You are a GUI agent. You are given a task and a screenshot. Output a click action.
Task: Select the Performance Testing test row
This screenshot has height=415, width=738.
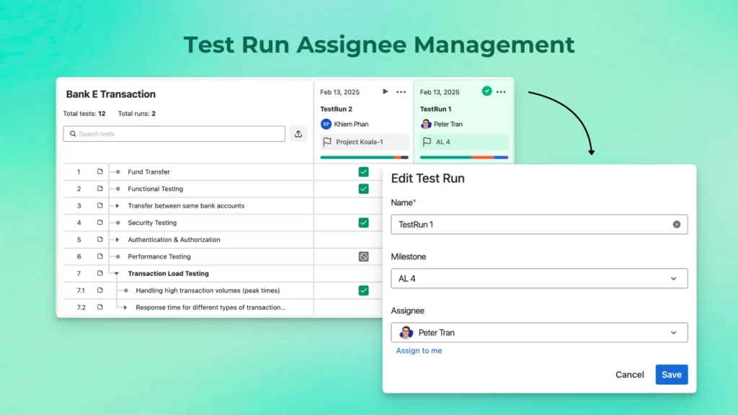(x=188, y=256)
